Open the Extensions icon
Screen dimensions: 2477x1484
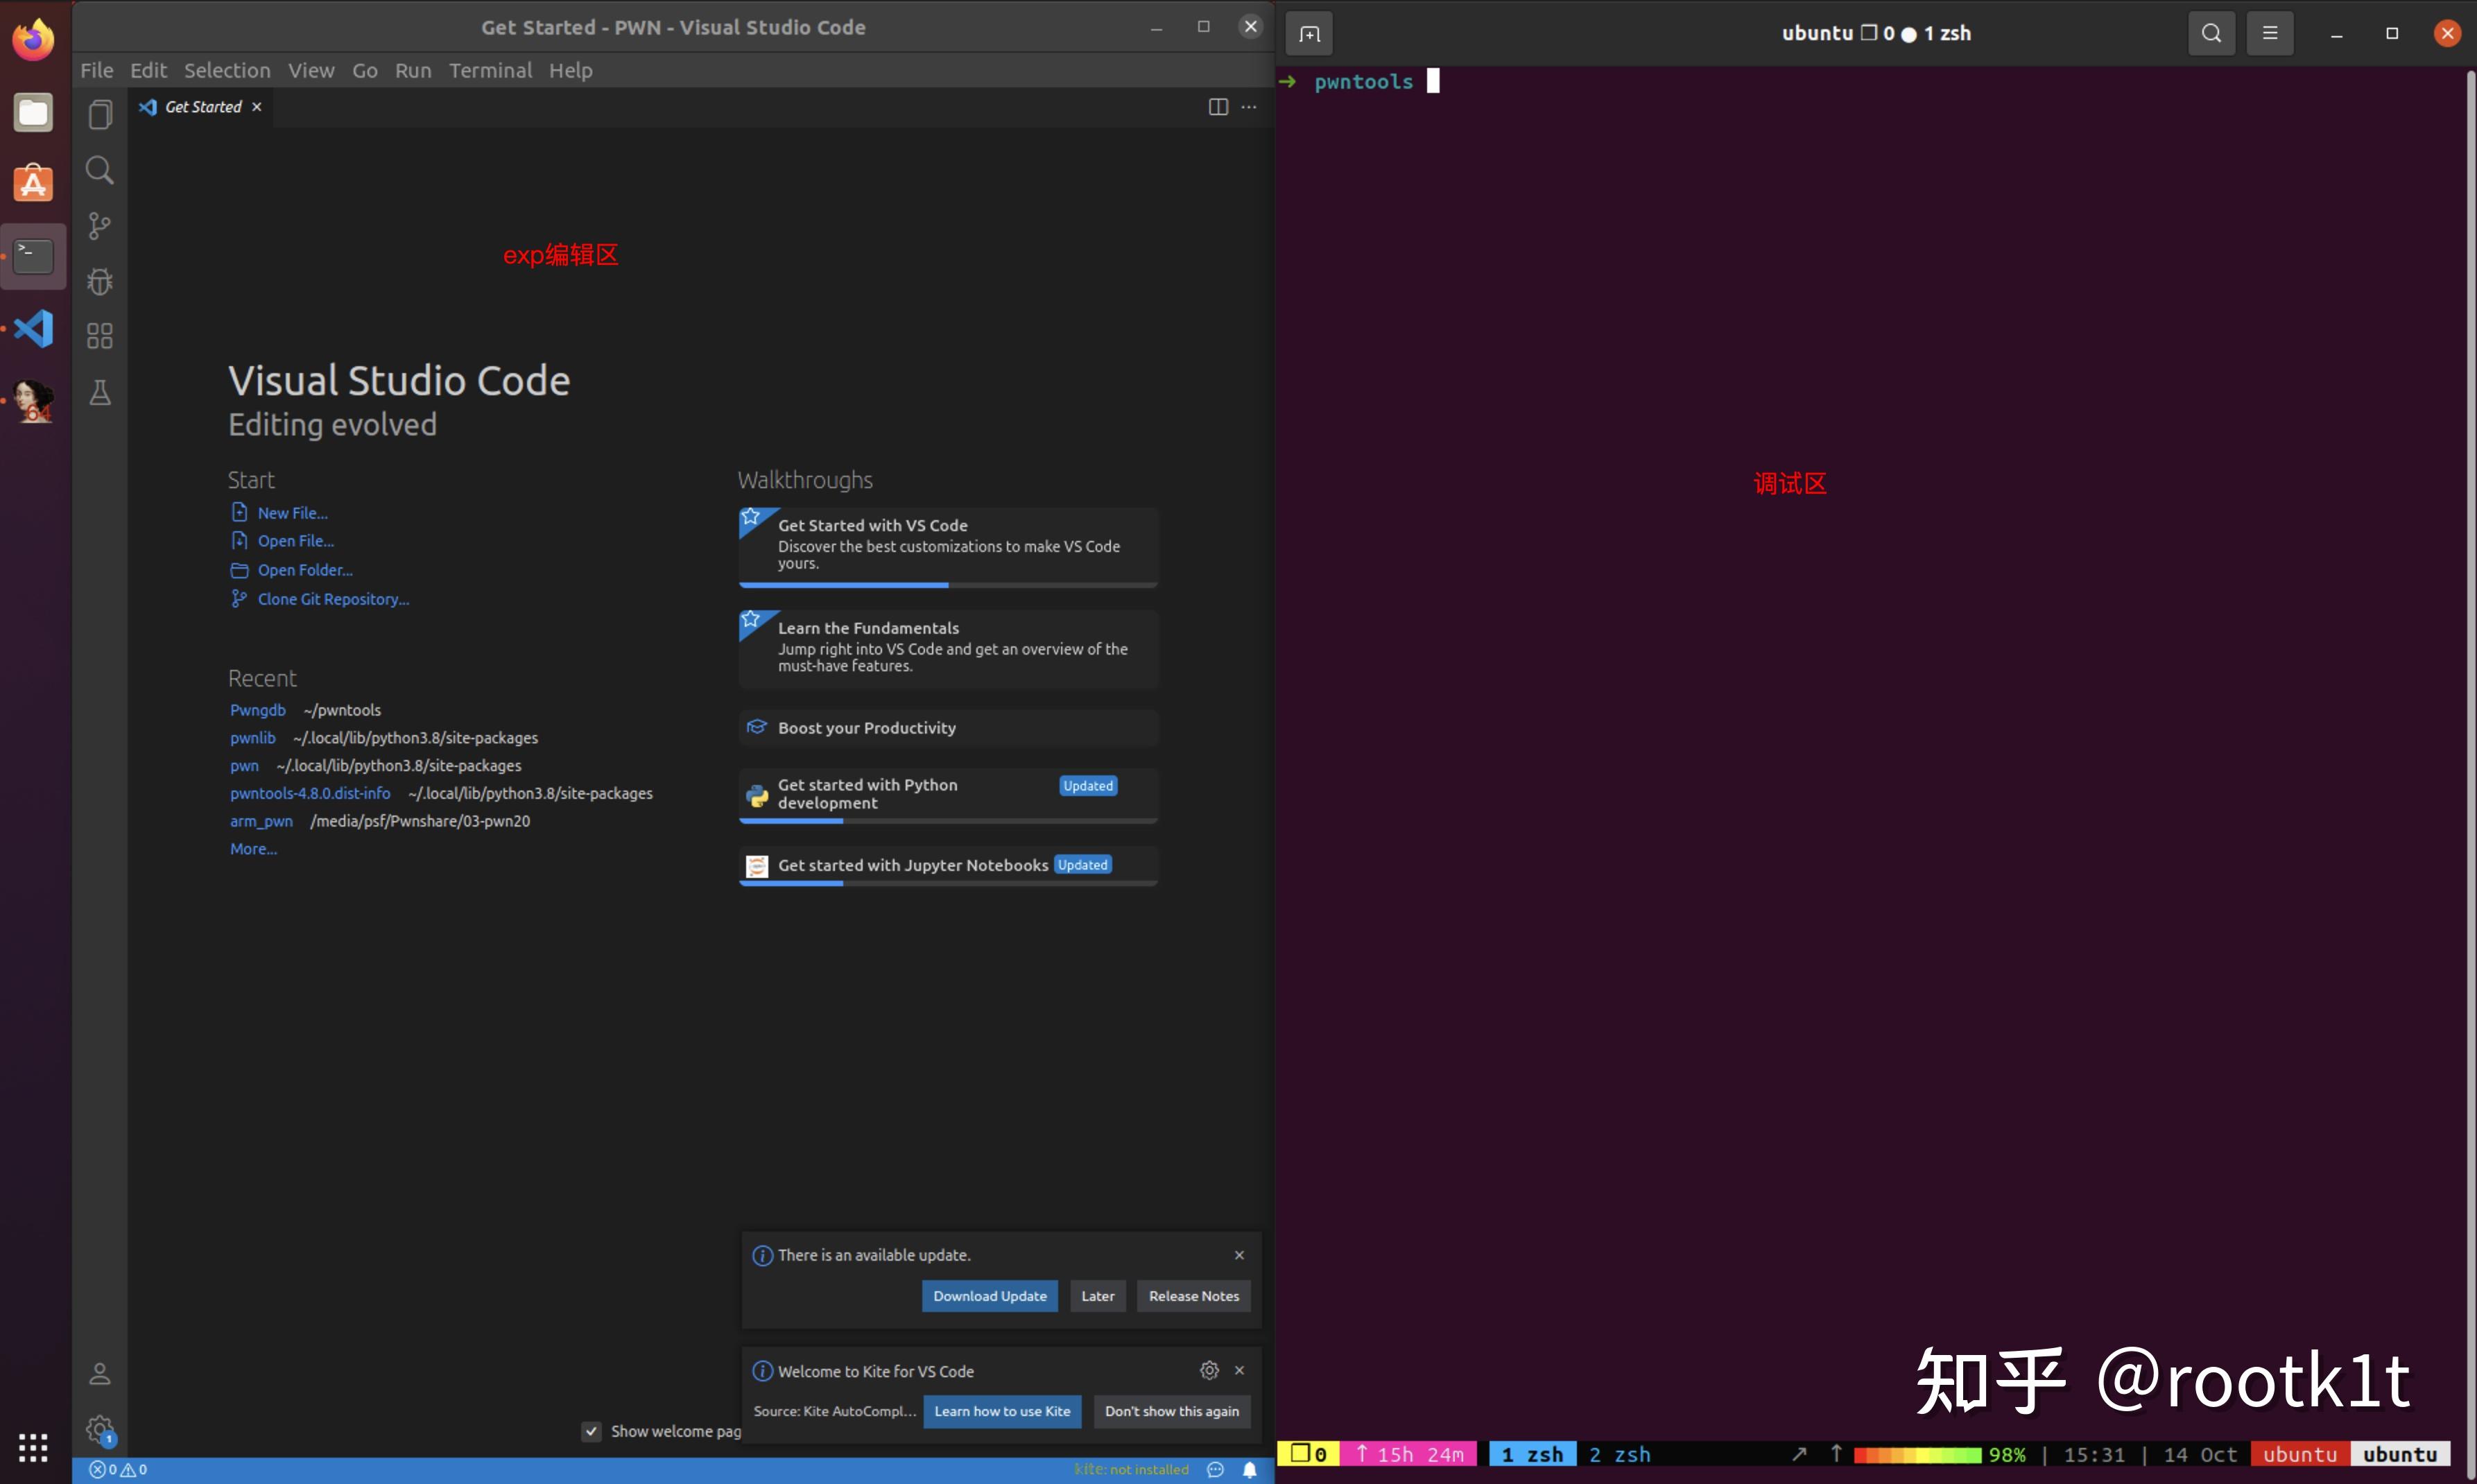coord(99,336)
